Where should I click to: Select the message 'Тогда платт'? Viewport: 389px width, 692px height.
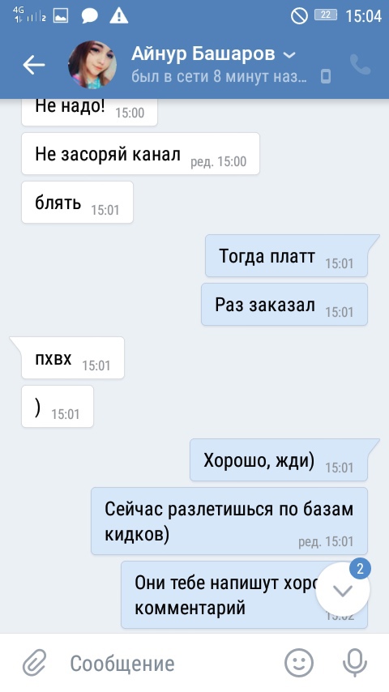click(x=286, y=255)
